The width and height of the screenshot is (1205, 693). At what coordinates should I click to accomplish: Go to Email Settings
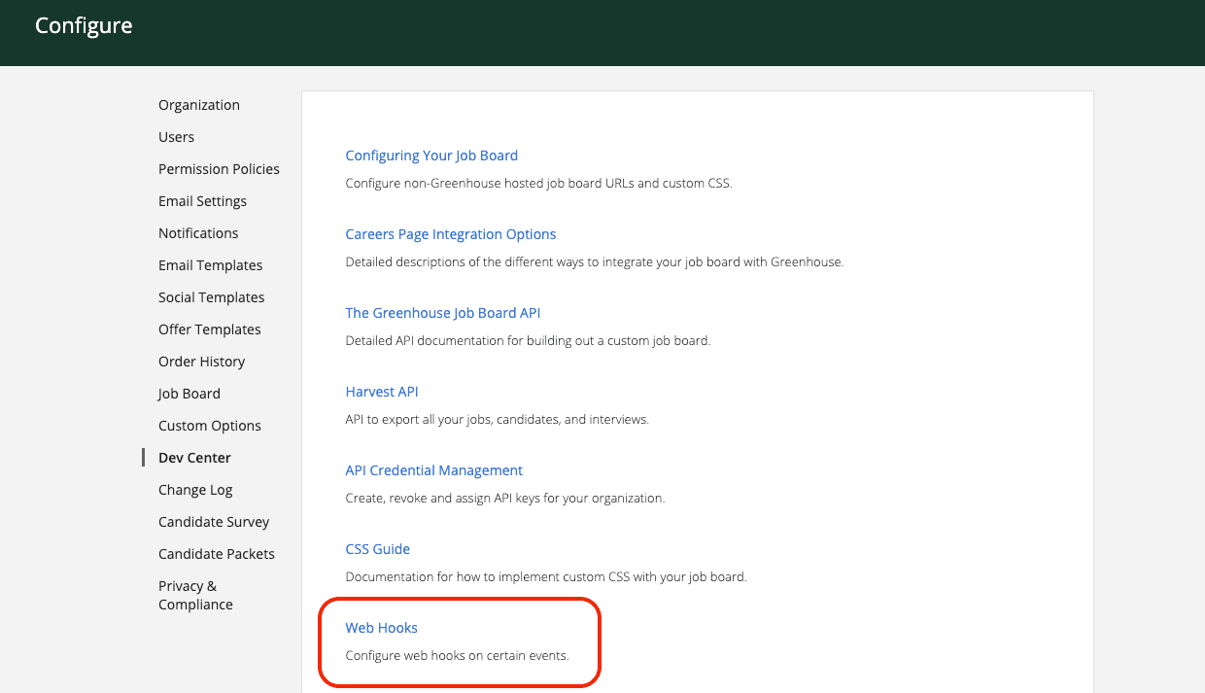(x=202, y=201)
